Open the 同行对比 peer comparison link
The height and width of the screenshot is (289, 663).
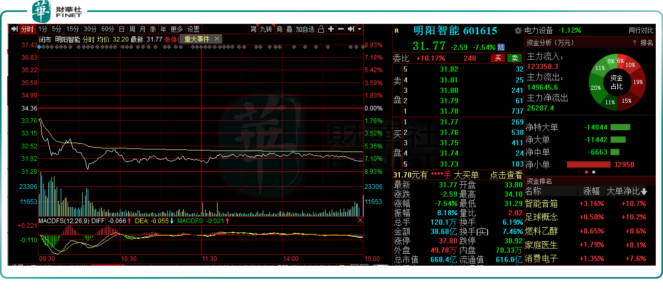(x=641, y=31)
